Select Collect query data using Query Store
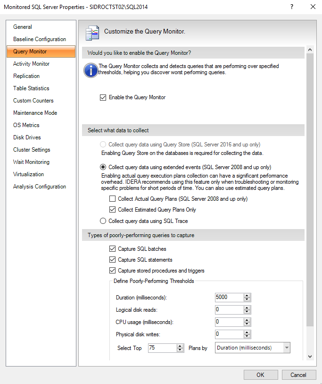The width and height of the screenshot is (322, 384). pyautogui.click(x=103, y=145)
